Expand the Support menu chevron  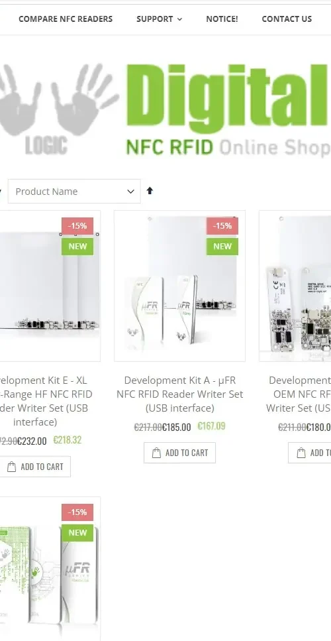tap(180, 19)
